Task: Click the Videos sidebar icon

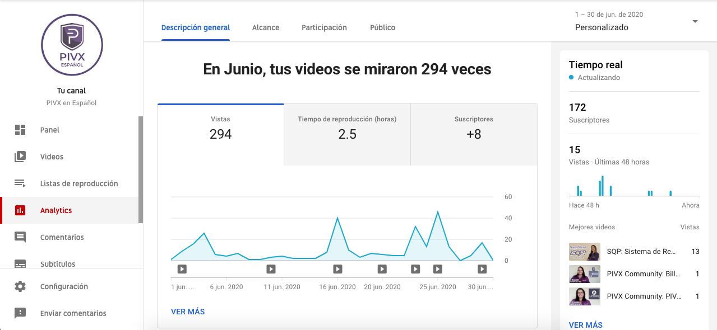Action: tap(20, 157)
